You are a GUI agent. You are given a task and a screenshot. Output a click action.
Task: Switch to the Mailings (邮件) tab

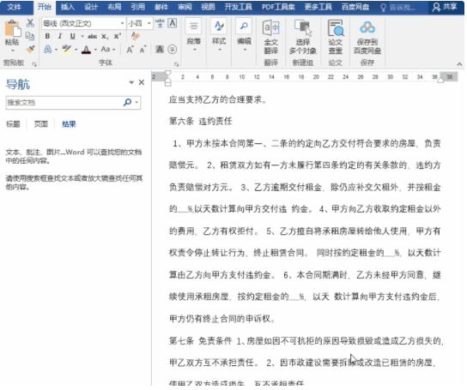pyautogui.click(x=161, y=7)
